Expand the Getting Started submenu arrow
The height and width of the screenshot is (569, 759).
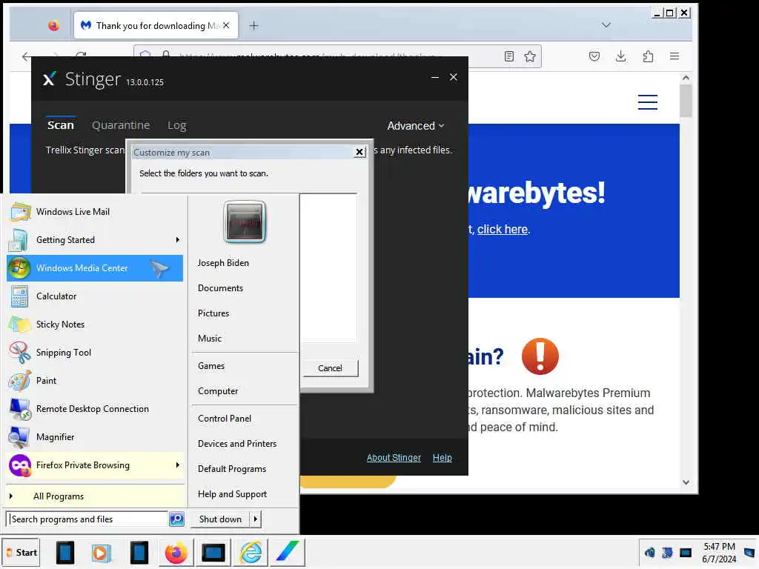178,240
